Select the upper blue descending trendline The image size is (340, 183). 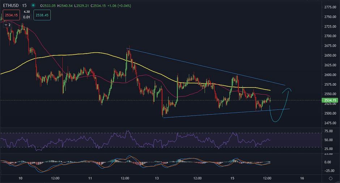206,67
